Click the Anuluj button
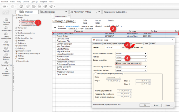The height and width of the screenshot is (112, 179). pos(156,105)
